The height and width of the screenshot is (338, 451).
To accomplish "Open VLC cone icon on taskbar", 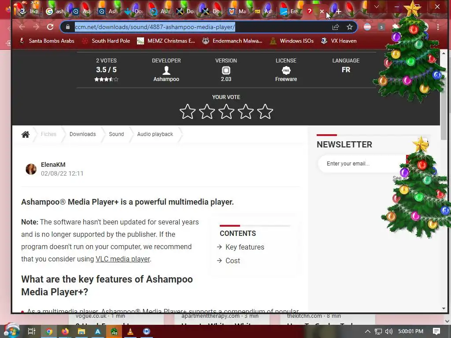I will [130, 331].
